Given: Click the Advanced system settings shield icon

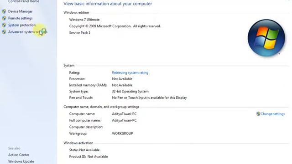Looking at the screenshot, I should pyautogui.click(x=4, y=32).
